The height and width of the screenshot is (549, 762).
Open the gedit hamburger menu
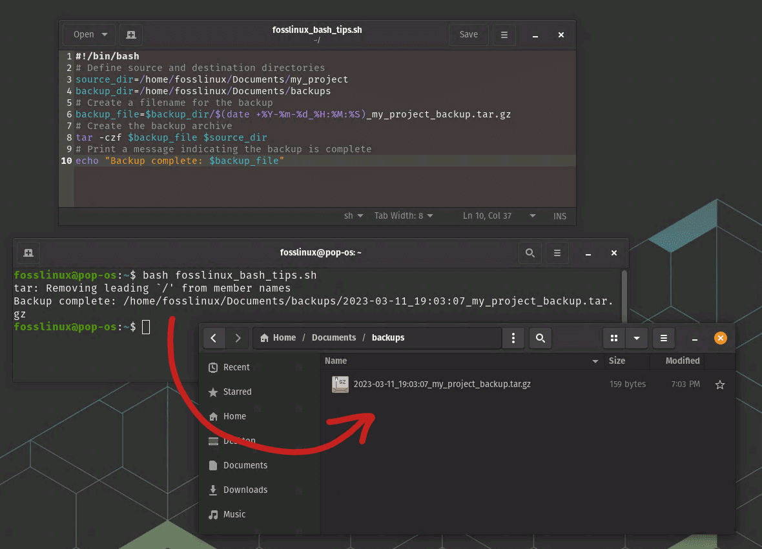[x=504, y=35]
